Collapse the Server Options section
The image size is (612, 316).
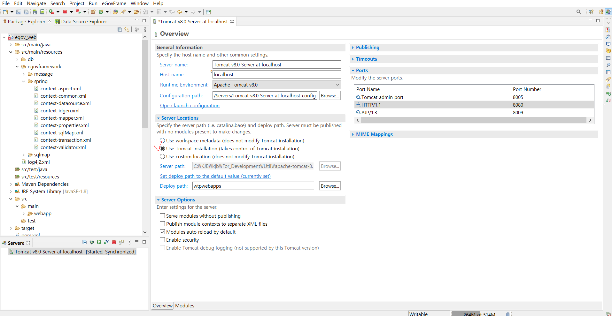(x=158, y=200)
